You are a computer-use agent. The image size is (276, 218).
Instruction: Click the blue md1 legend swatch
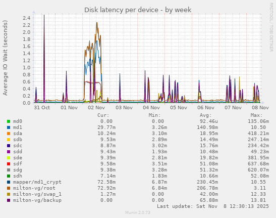[9, 127]
